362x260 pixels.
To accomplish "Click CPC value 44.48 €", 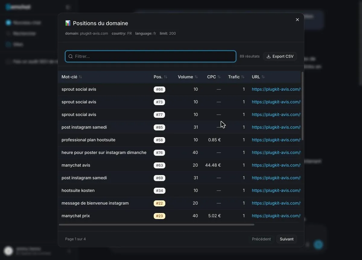I will (x=213, y=165).
